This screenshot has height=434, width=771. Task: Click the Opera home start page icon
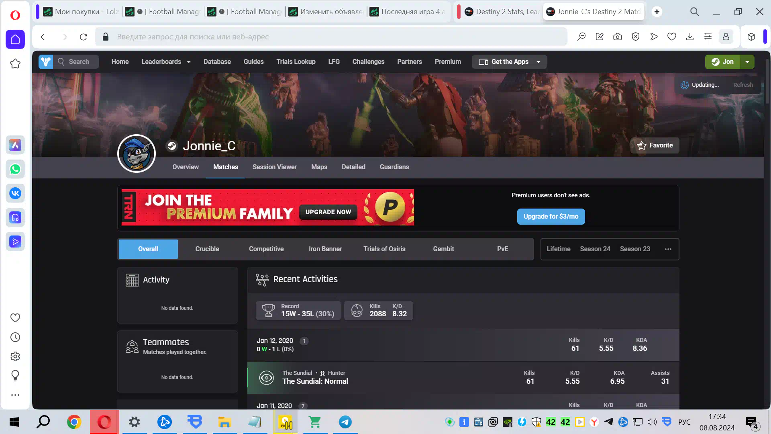[15, 39]
